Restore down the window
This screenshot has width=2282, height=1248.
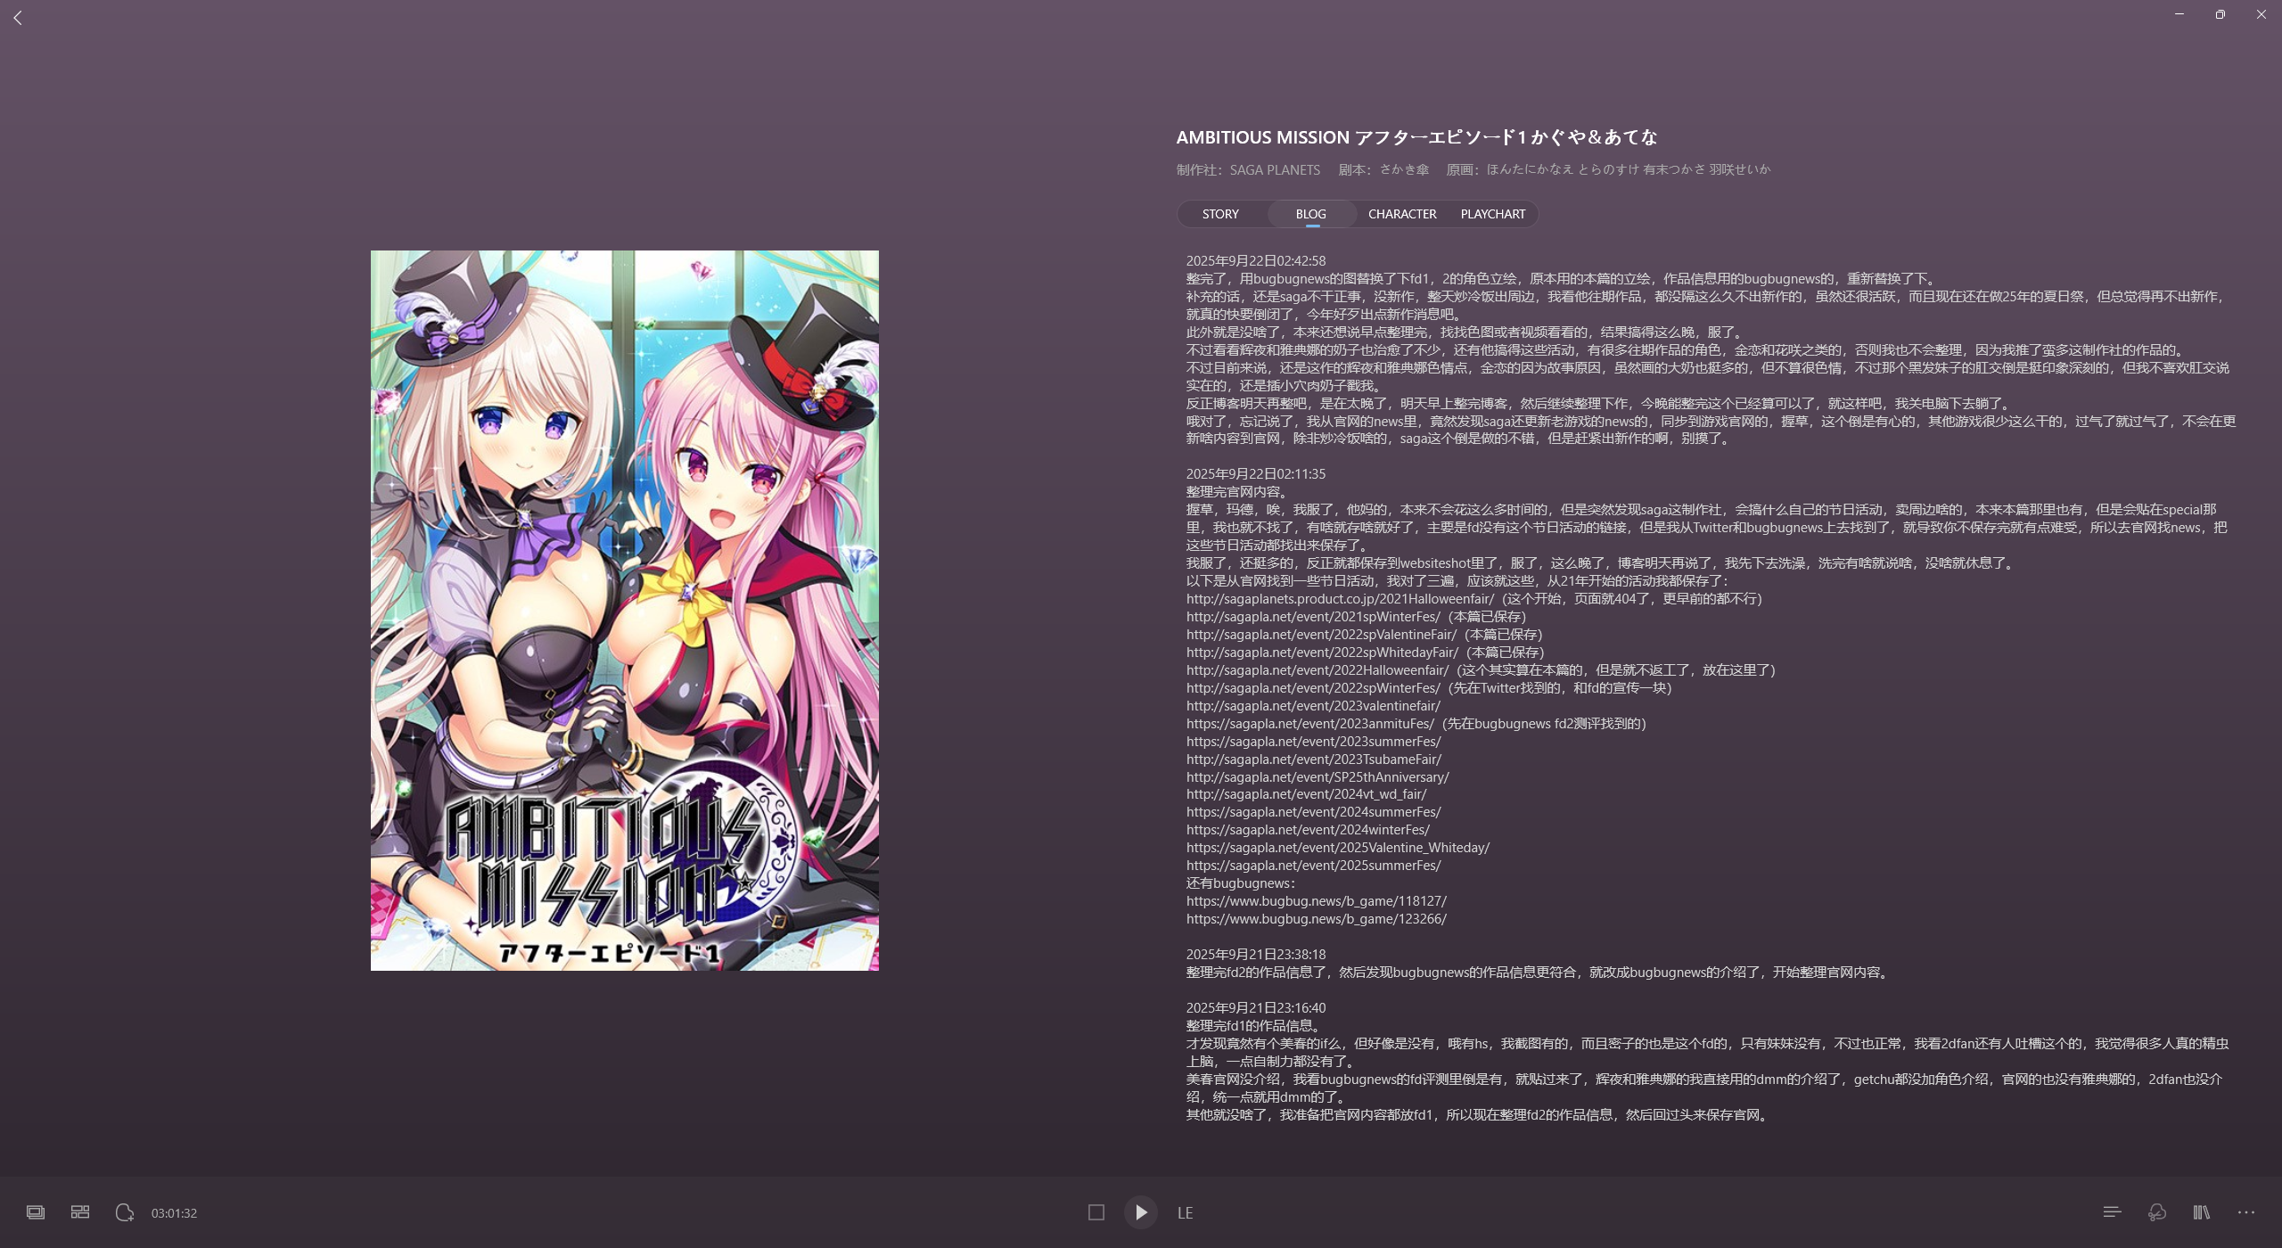click(2220, 14)
